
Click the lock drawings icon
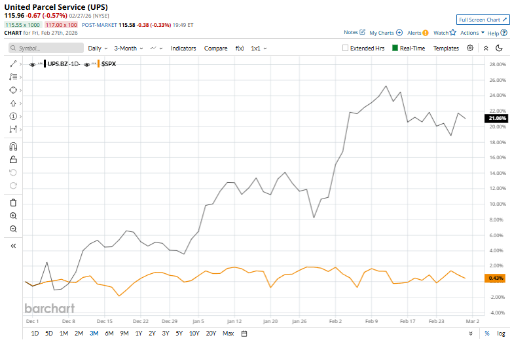(x=13, y=159)
